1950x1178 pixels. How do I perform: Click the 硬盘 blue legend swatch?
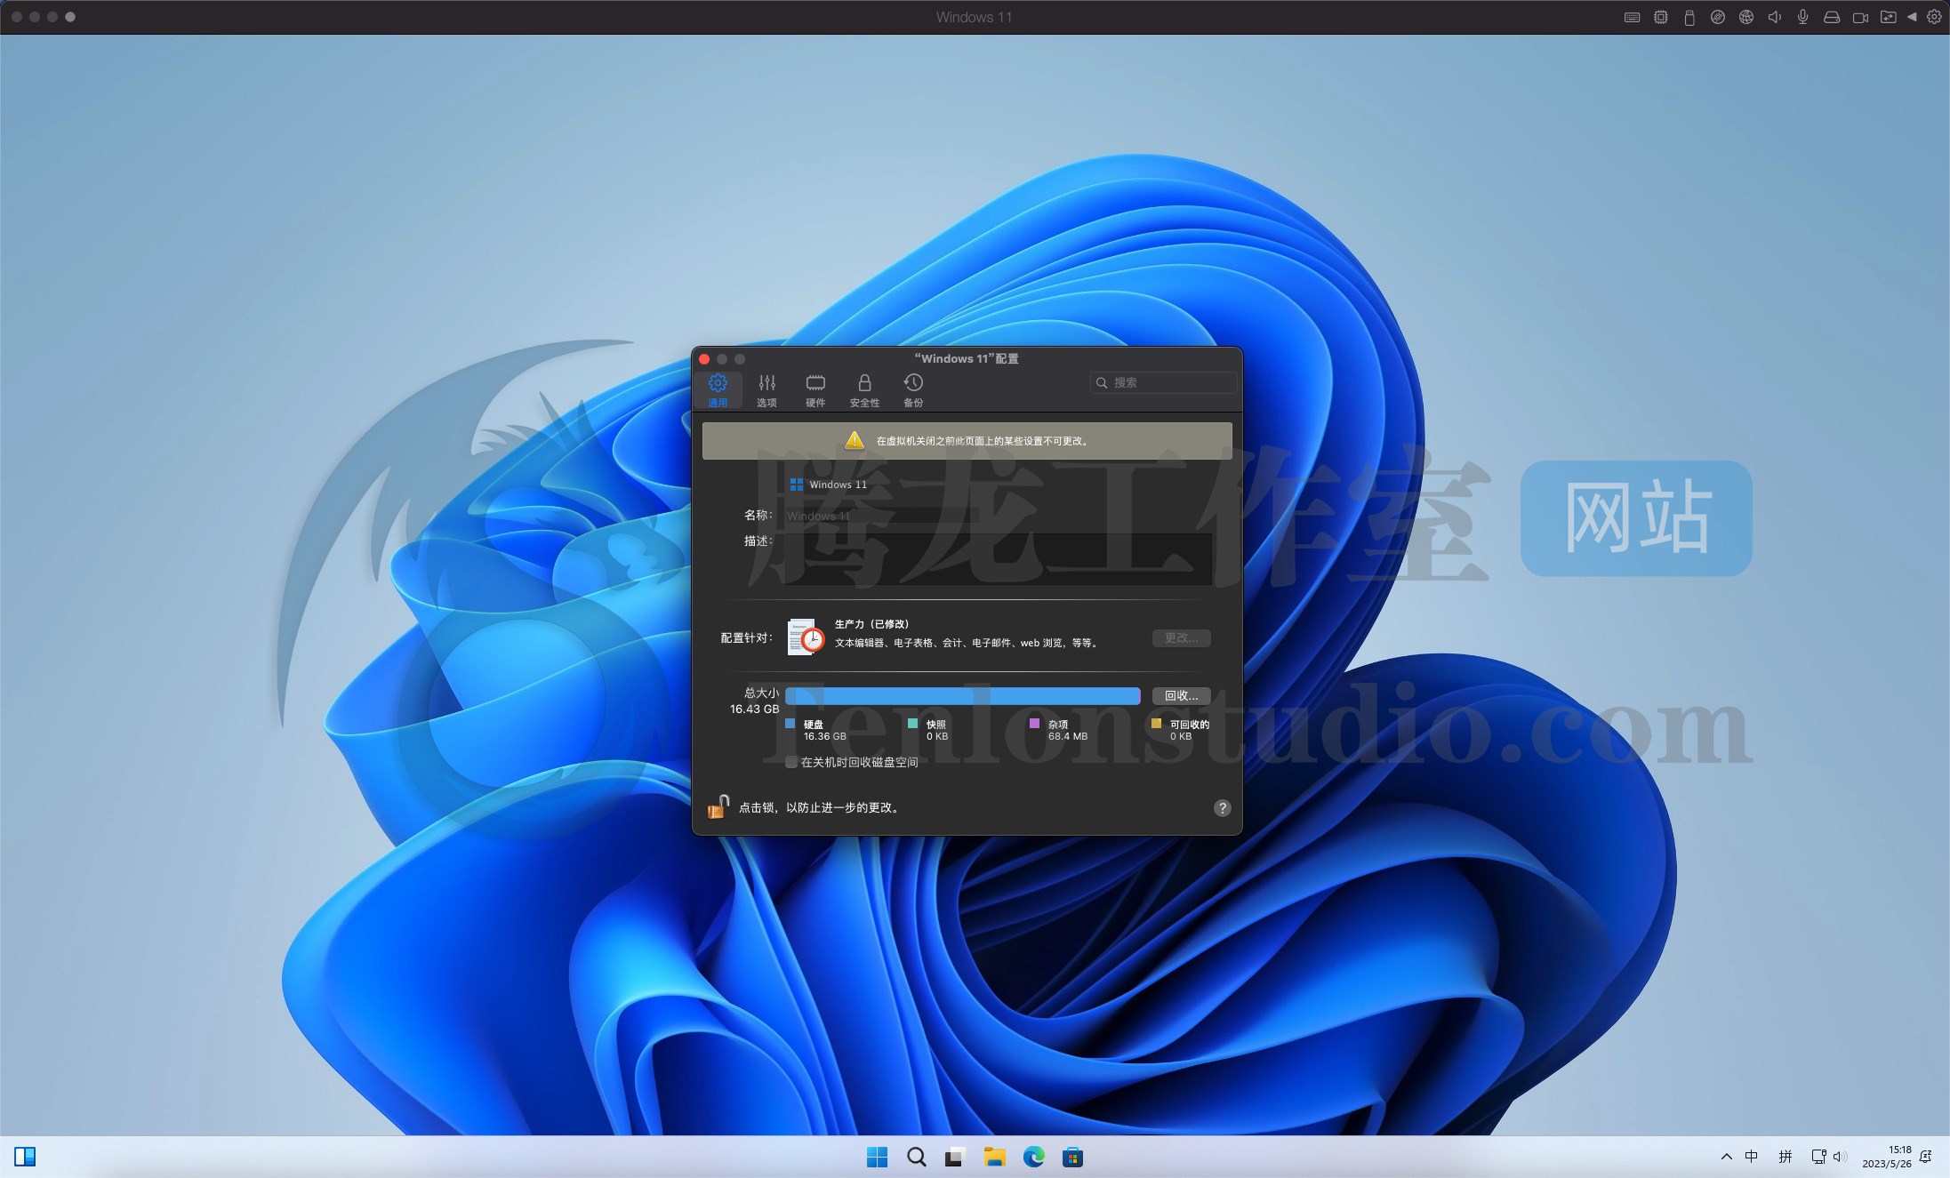[x=790, y=724]
